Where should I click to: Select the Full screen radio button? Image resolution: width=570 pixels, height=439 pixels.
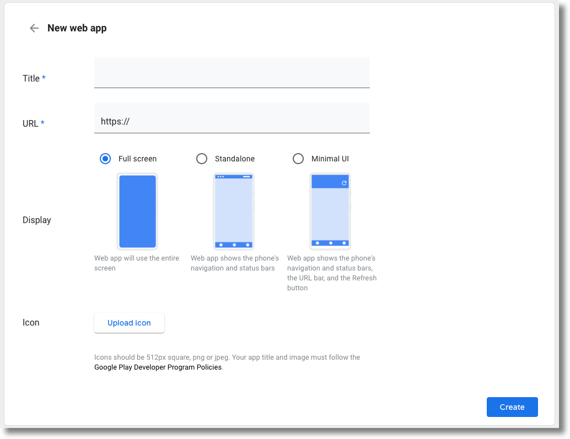click(x=105, y=159)
